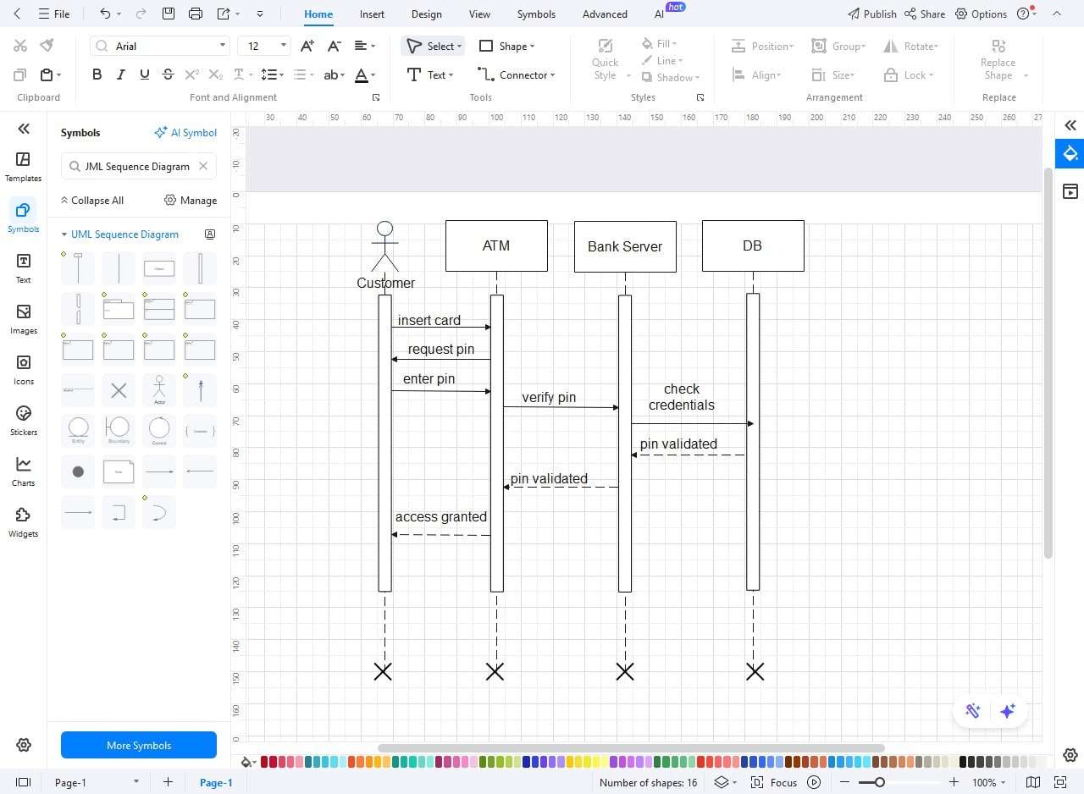Toggle Italic formatting
Image resolution: width=1084 pixels, height=794 pixels.
[x=120, y=74]
